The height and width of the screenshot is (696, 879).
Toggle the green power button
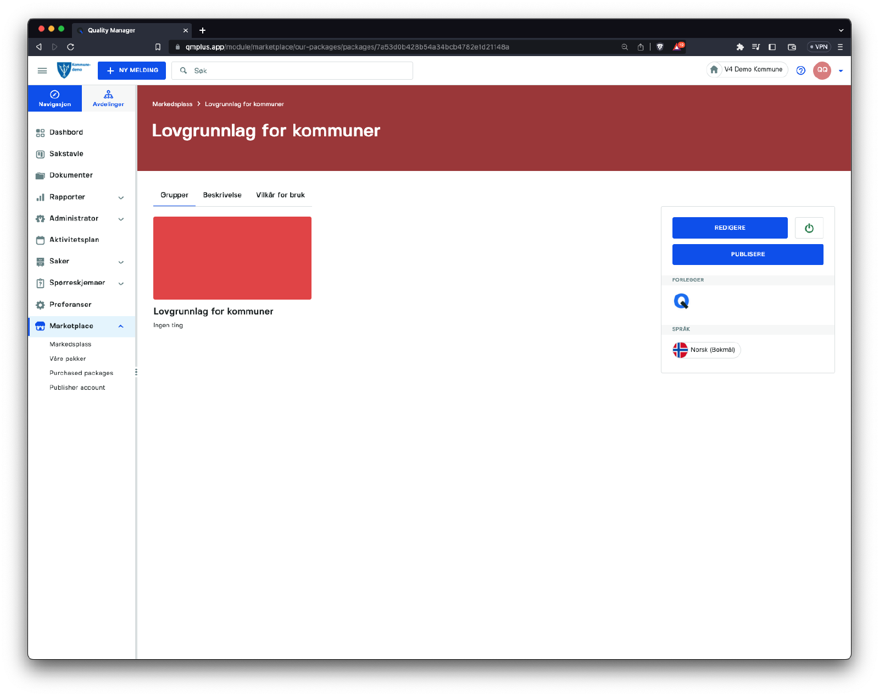coord(809,228)
